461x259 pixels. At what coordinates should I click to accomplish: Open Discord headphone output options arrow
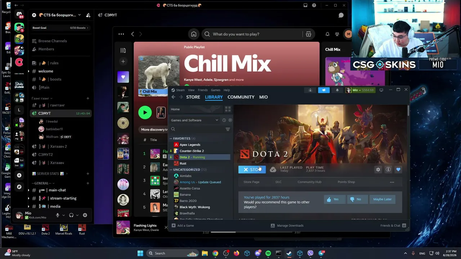pos(77,215)
